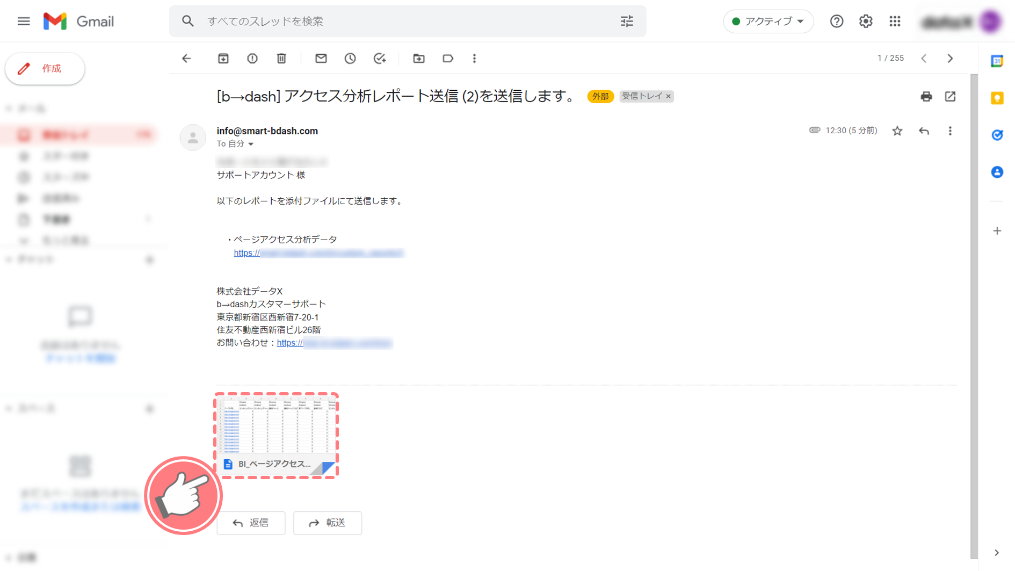This screenshot has height=571, width=1015.
Task: Star this message
Action: coord(897,131)
